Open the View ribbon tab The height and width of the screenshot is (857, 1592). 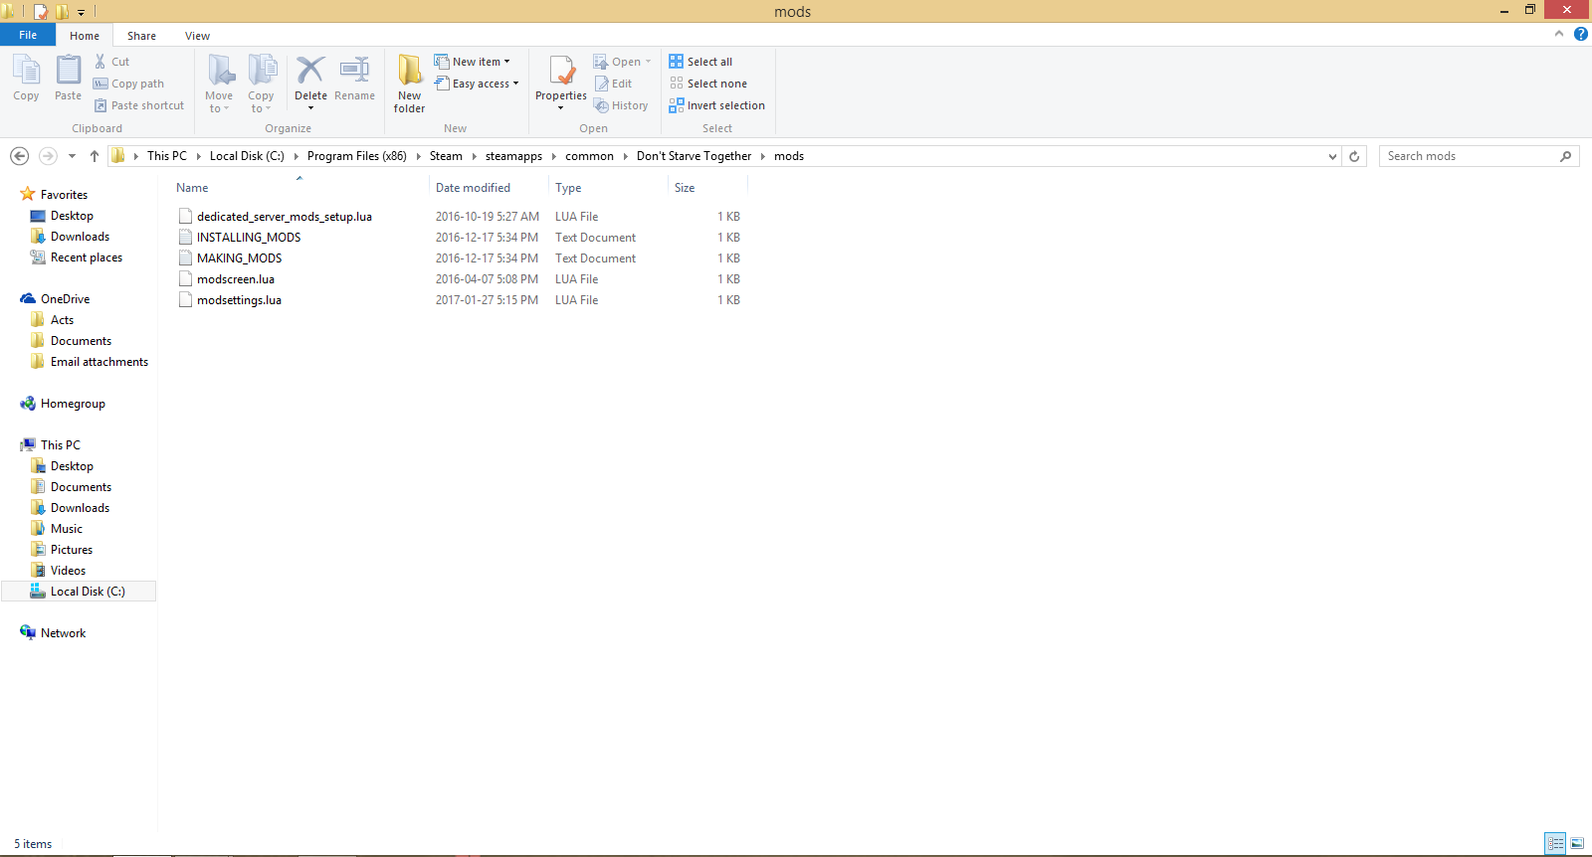coord(197,36)
